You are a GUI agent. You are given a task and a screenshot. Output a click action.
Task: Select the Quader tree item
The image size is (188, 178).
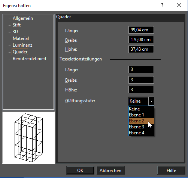click(20, 52)
